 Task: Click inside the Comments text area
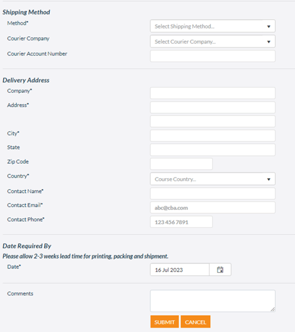point(213,301)
